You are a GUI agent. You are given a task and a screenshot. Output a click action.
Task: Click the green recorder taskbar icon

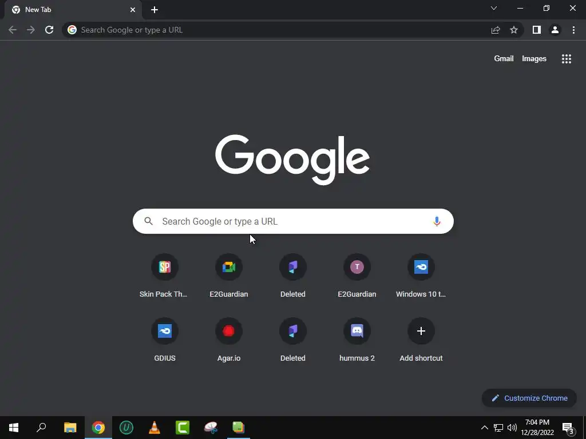pos(239,428)
